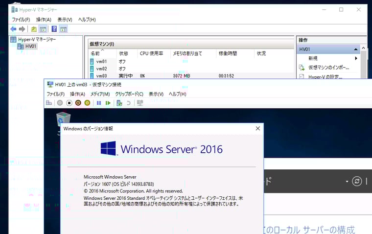The image size is (372, 234).
Task: Click the Checkpoint icon in vm03 toolbar
Action: (x=119, y=103)
